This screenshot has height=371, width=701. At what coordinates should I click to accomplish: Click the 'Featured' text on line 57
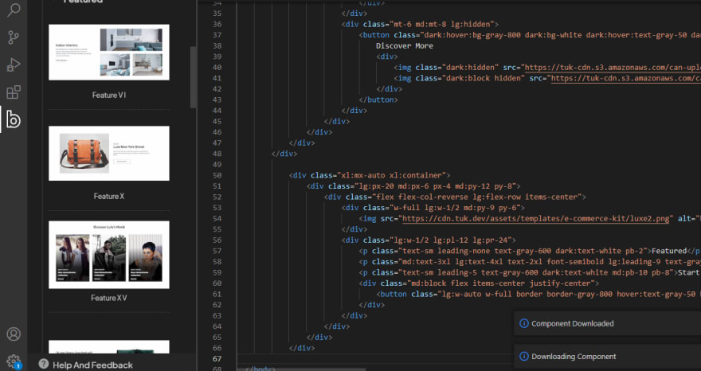point(669,251)
